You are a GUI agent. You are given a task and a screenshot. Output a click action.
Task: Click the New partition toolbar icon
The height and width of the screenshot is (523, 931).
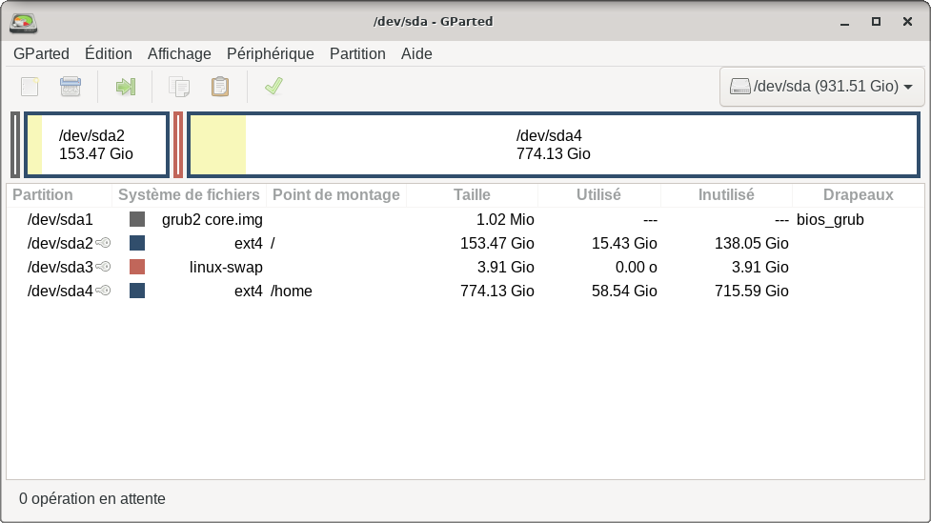coord(30,87)
